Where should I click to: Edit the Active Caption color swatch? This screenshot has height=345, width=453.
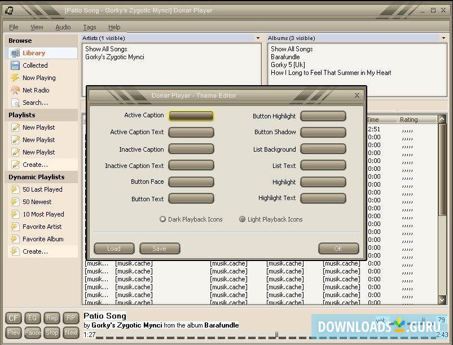point(191,115)
